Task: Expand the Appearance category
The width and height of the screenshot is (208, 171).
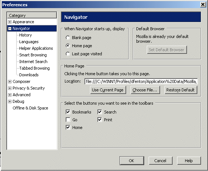Action: (10, 22)
